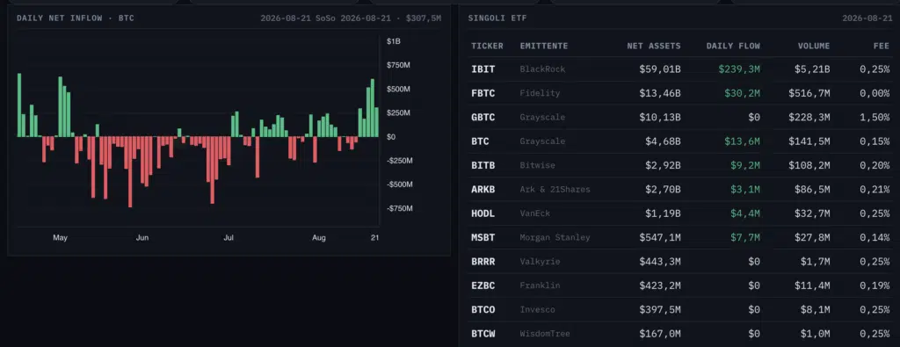Image resolution: width=900 pixels, height=347 pixels.
Task: Click Grayscale in the GBTC row
Action: tap(542, 117)
